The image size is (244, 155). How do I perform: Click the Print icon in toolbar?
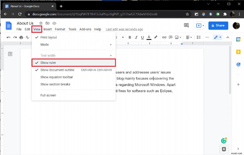tap(21, 37)
